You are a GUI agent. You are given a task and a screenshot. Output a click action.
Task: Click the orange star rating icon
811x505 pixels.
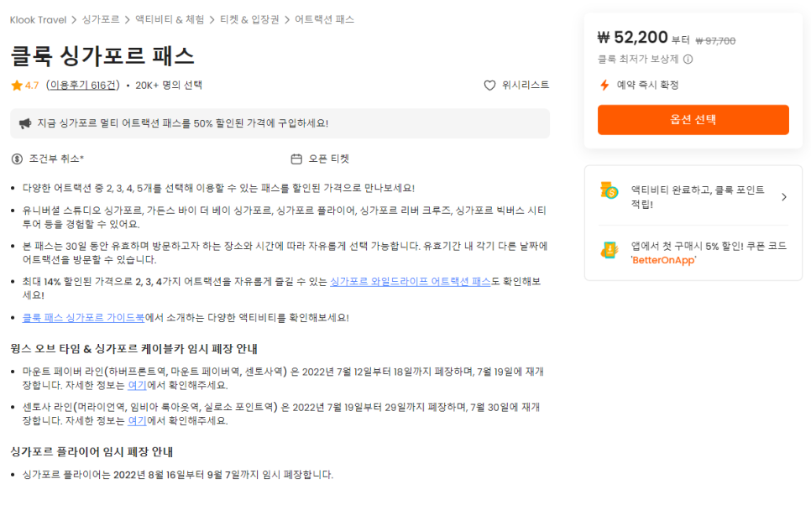click(17, 86)
